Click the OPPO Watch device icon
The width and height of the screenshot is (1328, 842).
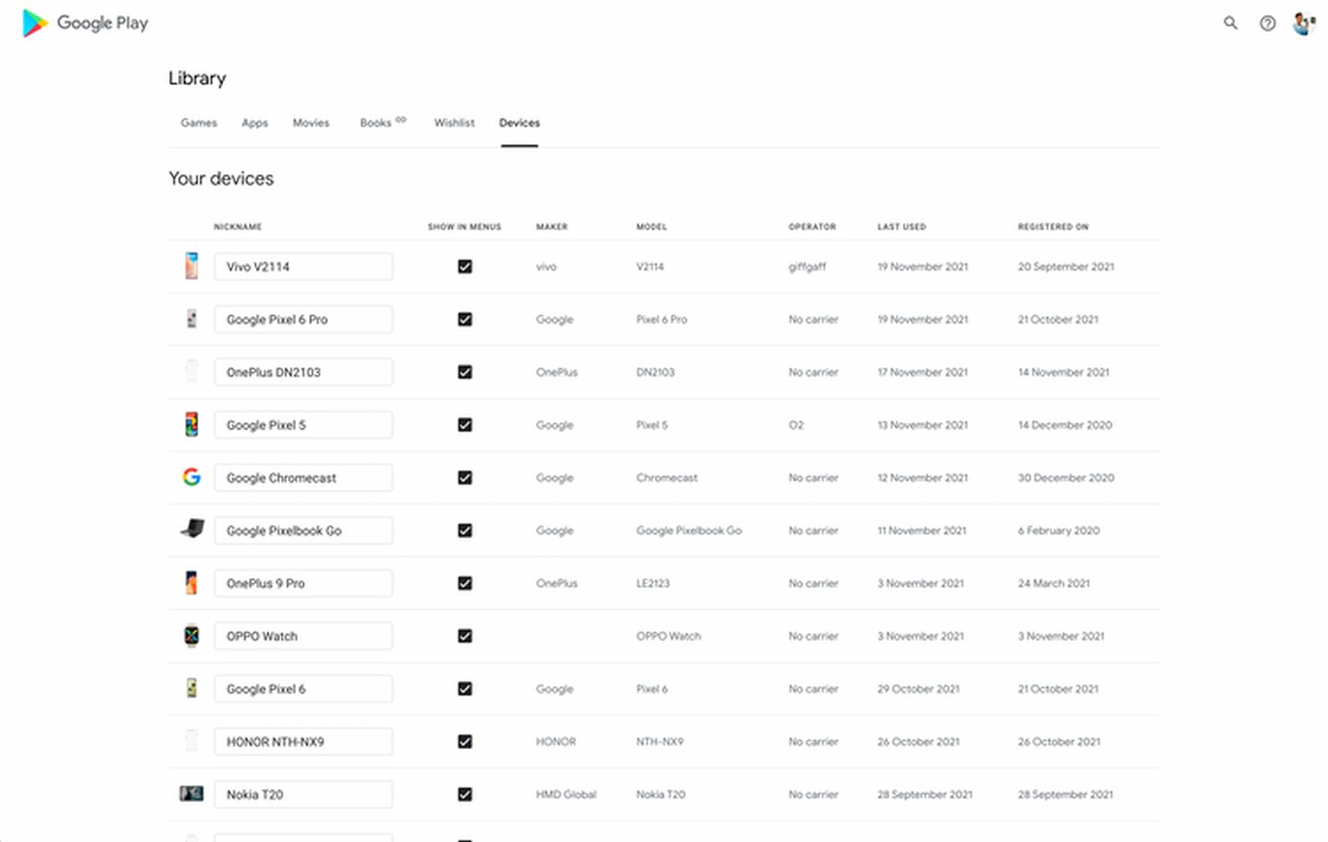pyautogui.click(x=191, y=636)
